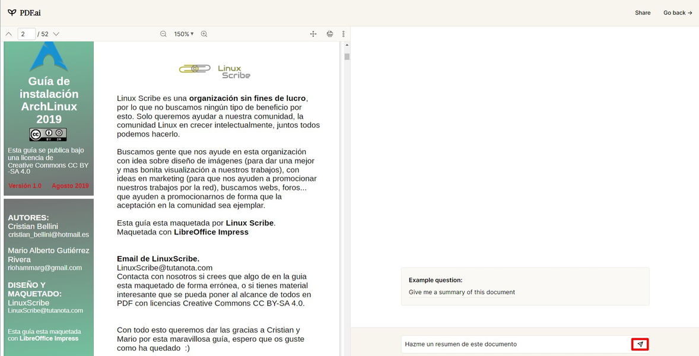
Task: Click the PDF scrollbar up arrow
Action: tap(347, 45)
